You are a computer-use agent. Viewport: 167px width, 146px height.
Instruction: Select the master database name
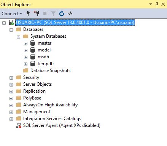pyautogui.click(x=45, y=43)
